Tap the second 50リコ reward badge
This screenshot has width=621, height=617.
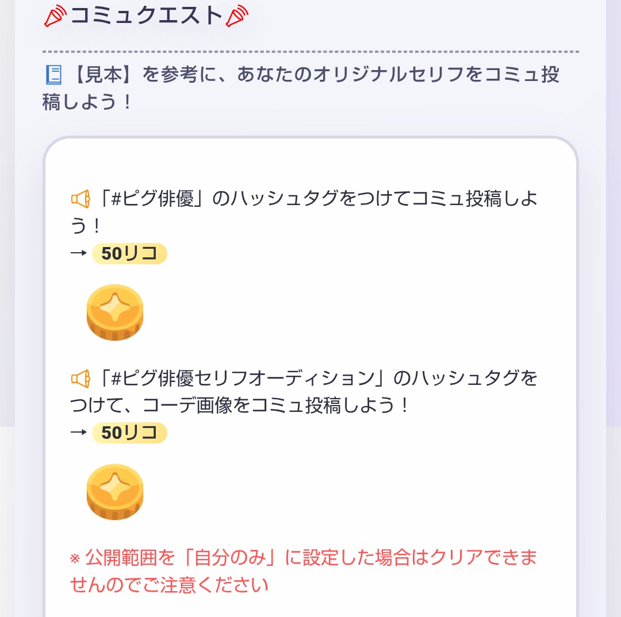(x=129, y=433)
